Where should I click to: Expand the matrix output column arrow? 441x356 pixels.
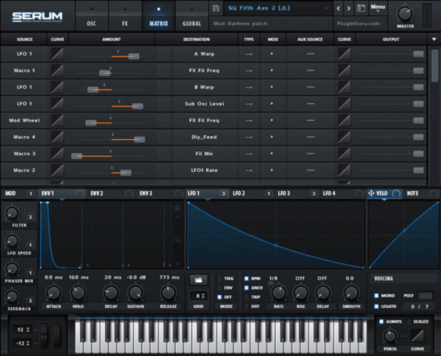[x=434, y=39]
